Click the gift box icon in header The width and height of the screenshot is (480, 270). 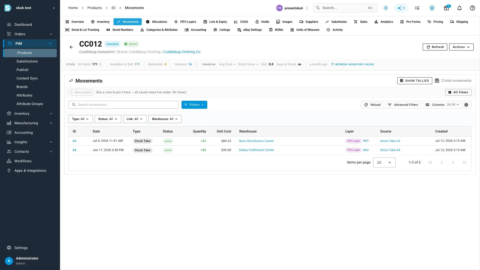pyautogui.click(x=446, y=8)
